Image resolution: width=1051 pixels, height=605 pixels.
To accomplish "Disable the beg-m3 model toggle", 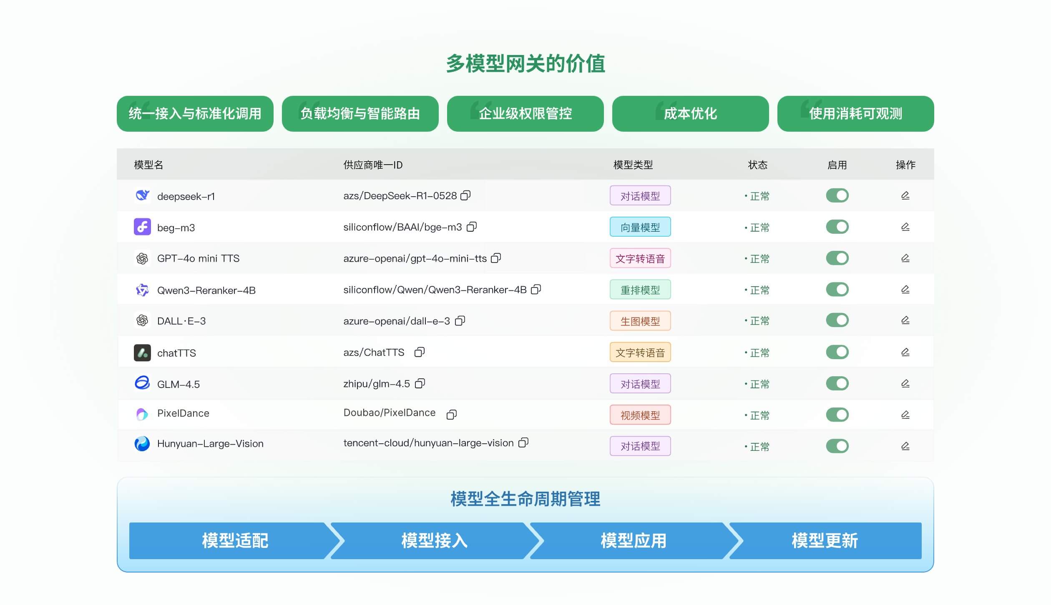I will (837, 227).
